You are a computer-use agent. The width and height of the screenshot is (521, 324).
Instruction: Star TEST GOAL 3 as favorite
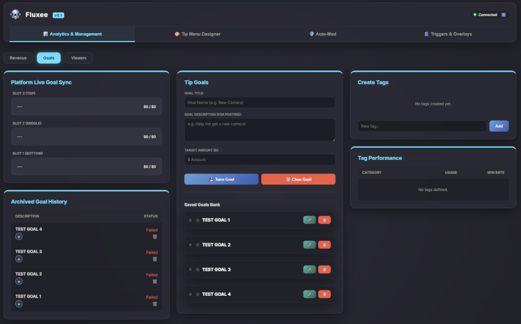[x=197, y=269]
